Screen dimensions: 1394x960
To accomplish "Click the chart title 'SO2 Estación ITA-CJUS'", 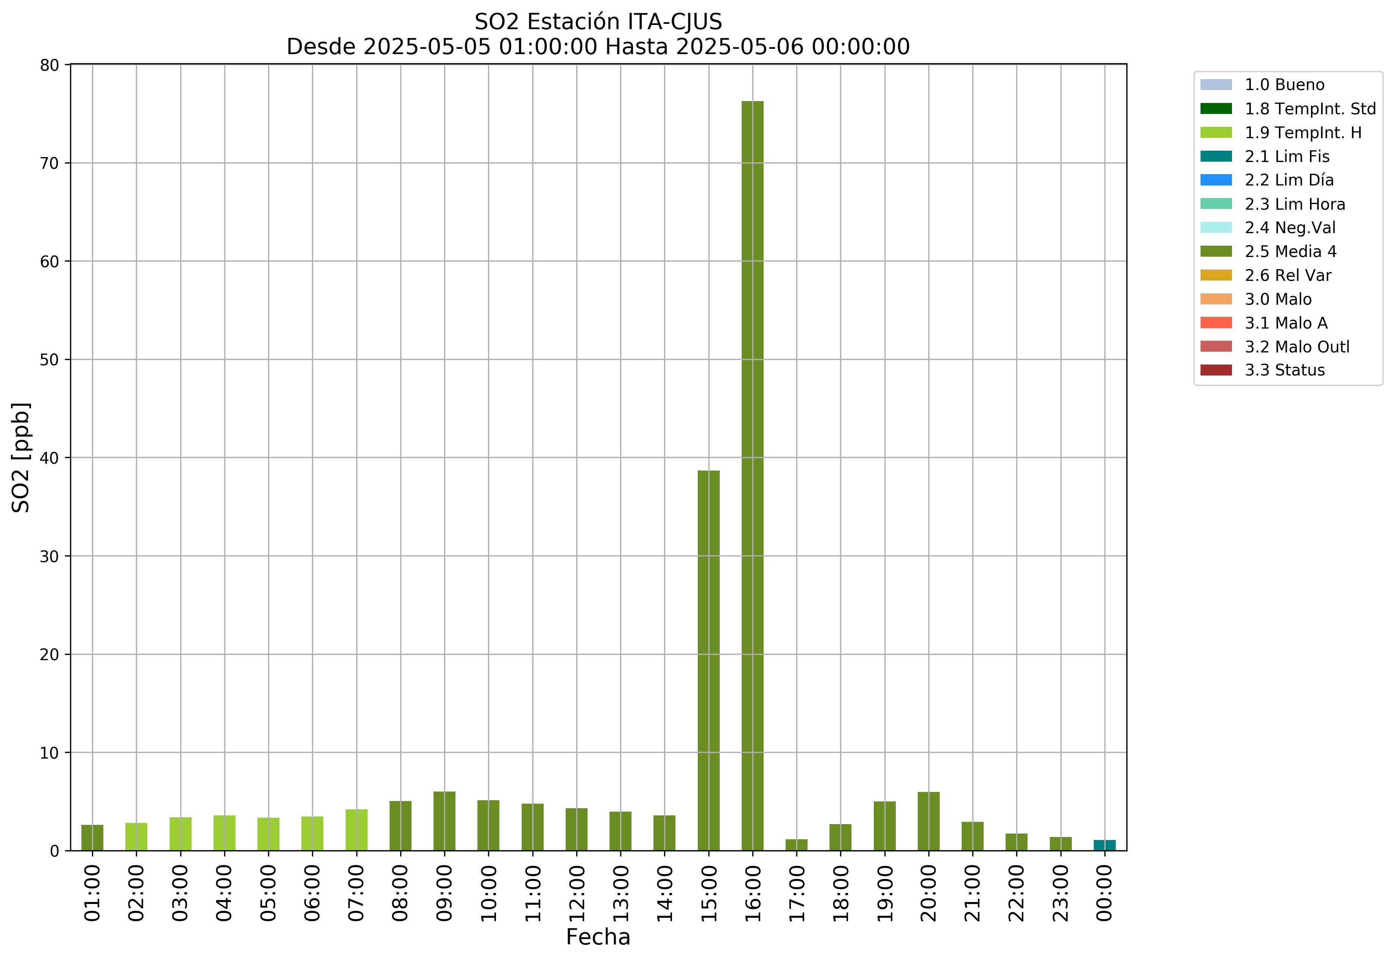I will pos(598,22).
